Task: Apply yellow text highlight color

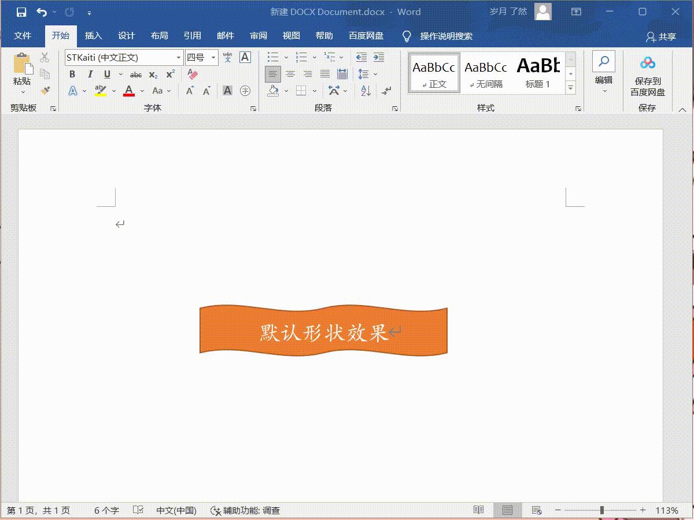Action: 99,91
